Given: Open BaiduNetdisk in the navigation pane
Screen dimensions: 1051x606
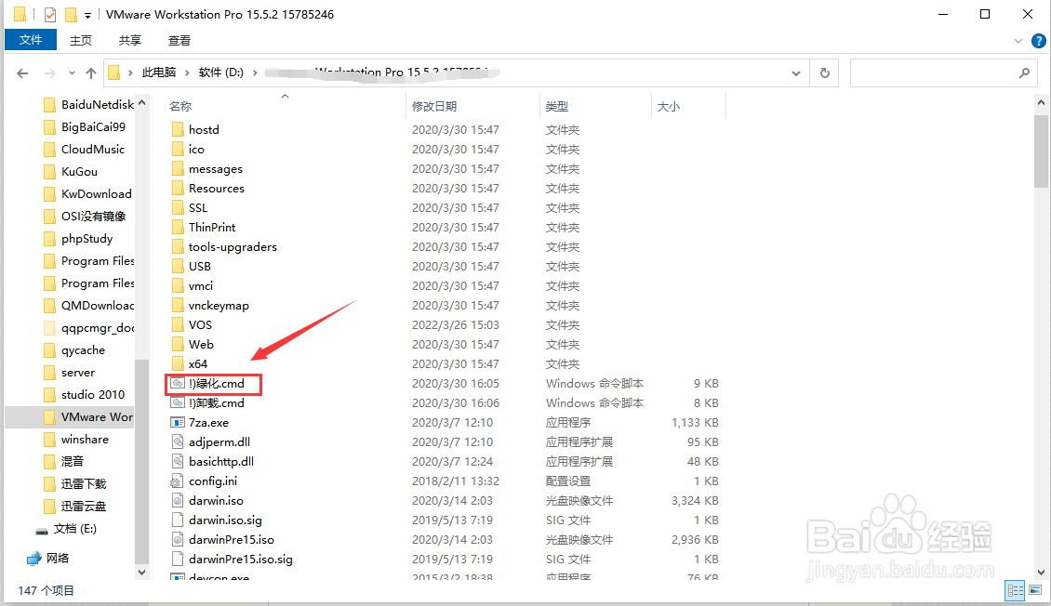Looking at the screenshot, I should tap(97, 104).
